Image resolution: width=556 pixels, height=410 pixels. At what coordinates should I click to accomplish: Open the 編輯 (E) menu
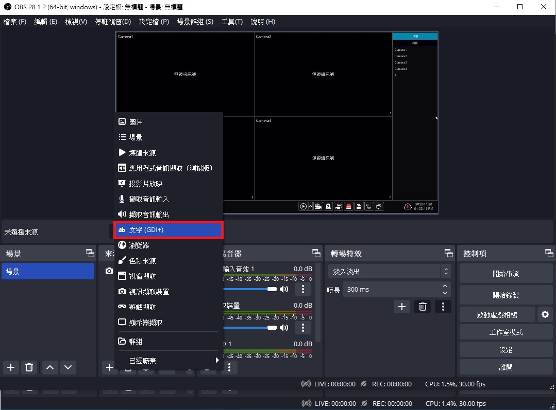pos(46,22)
